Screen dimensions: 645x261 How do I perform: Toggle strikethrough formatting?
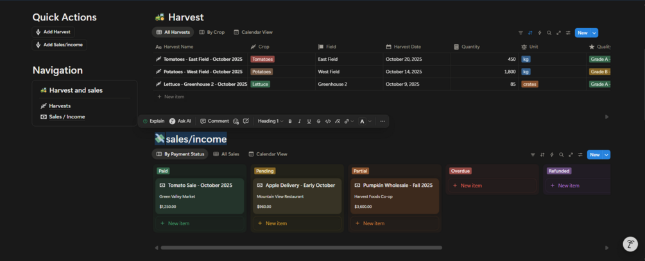(x=318, y=122)
